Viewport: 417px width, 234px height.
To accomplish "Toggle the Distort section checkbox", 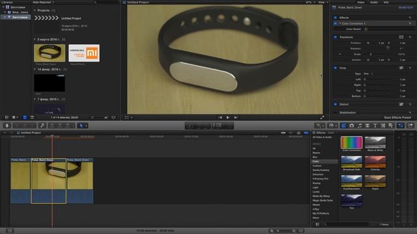I will coord(336,104).
